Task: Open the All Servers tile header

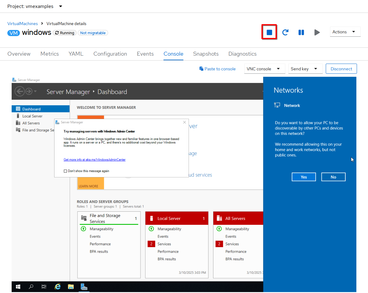Action: coord(238,218)
